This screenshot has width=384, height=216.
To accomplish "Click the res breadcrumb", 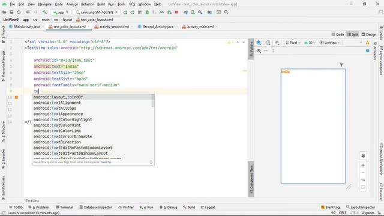I will coord(56,20).
